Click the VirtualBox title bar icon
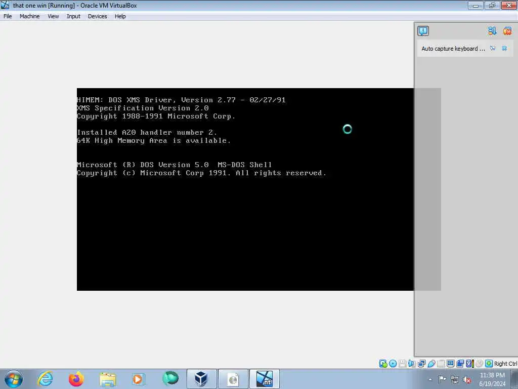 coord(5,5)
